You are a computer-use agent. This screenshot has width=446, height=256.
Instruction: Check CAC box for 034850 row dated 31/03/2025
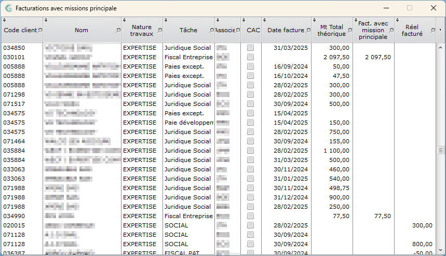click(x=250, y=47)
